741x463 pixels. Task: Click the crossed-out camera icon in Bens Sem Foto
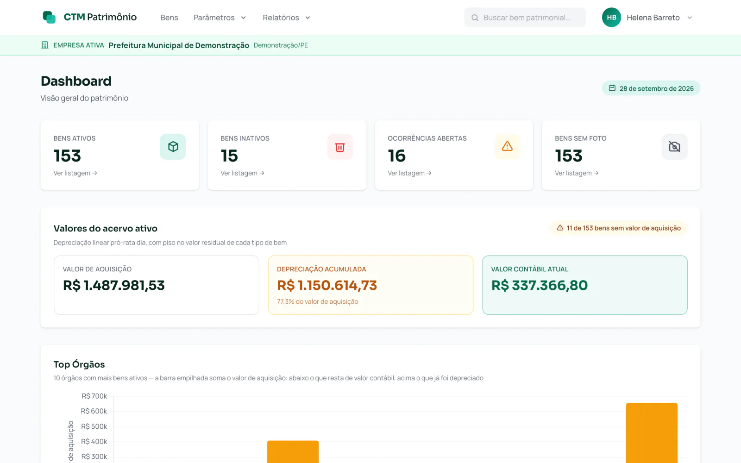[674, 147]
